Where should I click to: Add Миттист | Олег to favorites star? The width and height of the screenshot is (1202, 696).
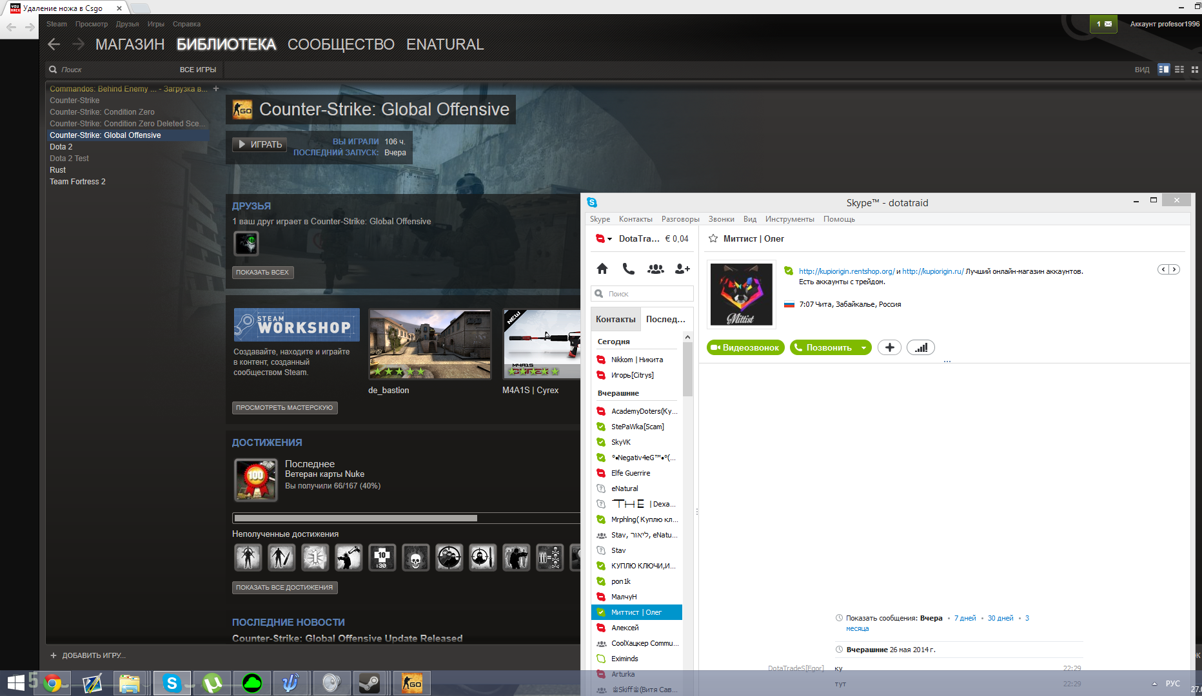713,238
